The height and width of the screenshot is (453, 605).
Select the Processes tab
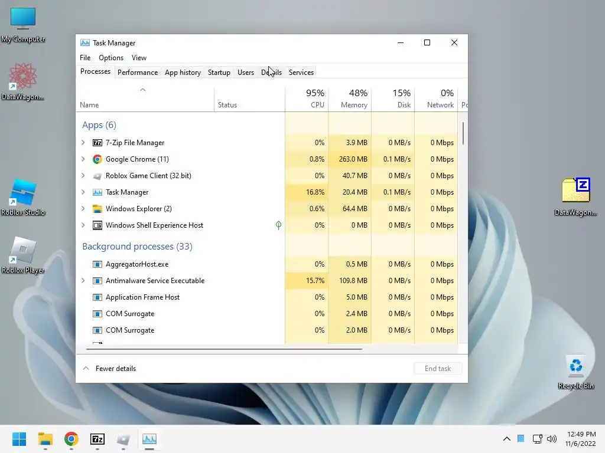coord(95,71)
